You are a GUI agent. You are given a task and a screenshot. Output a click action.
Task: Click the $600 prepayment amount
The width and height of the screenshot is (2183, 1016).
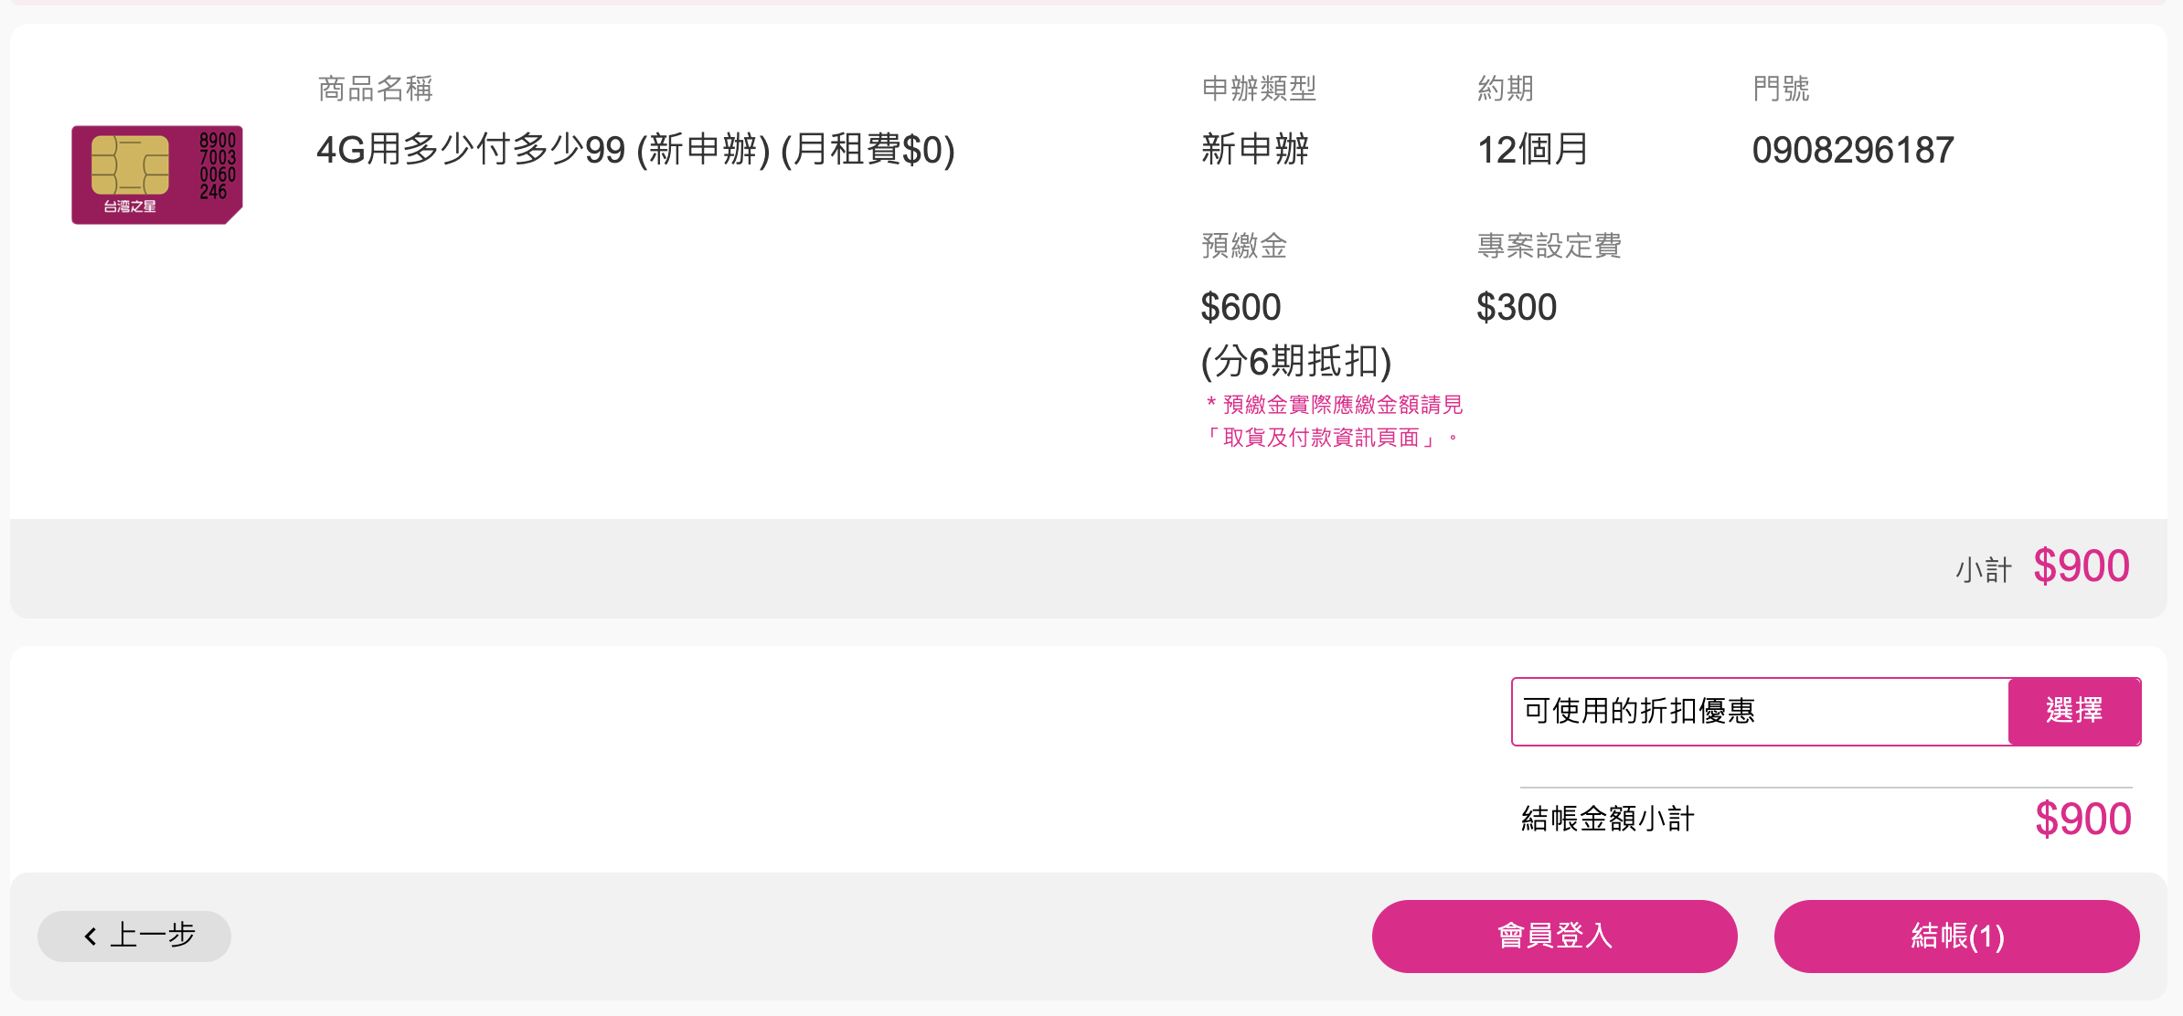[x=1241, y=307]
